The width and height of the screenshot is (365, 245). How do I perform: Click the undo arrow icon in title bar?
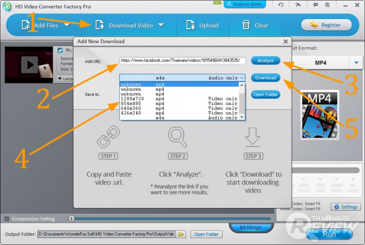point(281,5)
